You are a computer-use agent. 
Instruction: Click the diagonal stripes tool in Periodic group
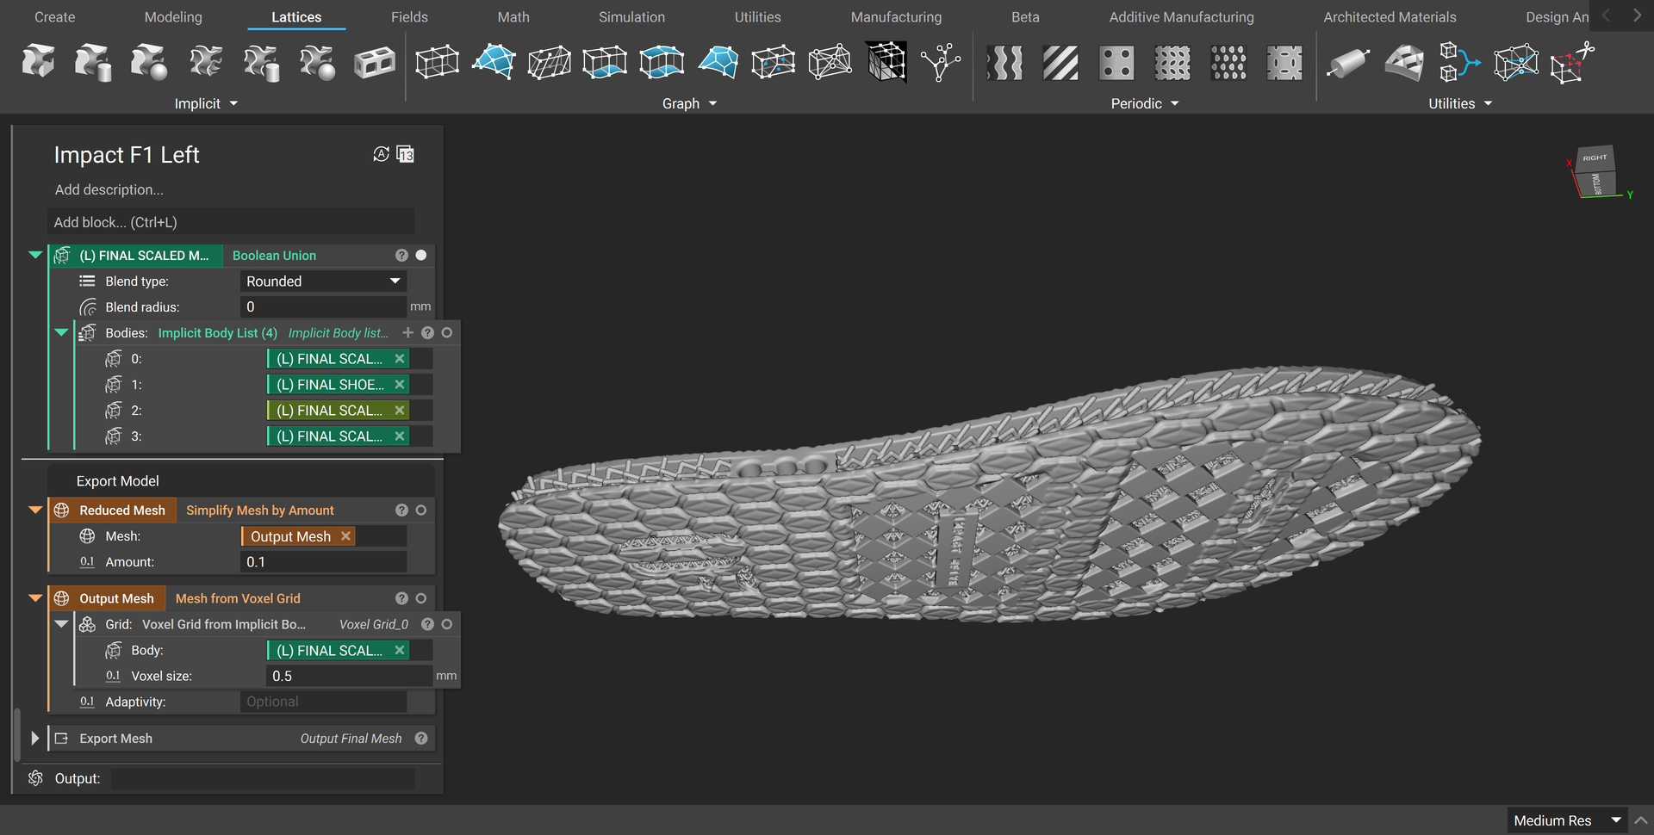[x=1060, y=62]
